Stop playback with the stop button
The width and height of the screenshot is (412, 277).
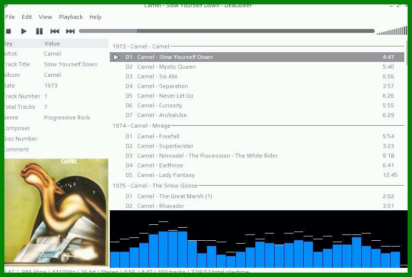coord(8,31)
